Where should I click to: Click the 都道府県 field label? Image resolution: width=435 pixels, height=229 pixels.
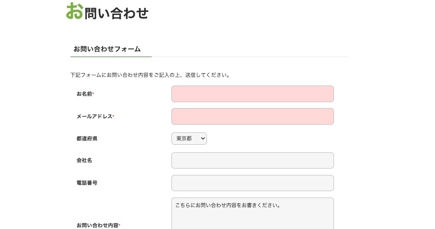(87, 139)
